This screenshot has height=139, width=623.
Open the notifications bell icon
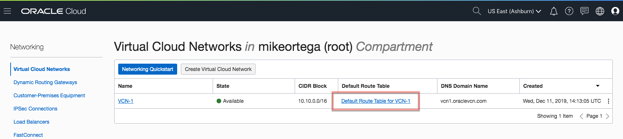click(x=554, y=11)
